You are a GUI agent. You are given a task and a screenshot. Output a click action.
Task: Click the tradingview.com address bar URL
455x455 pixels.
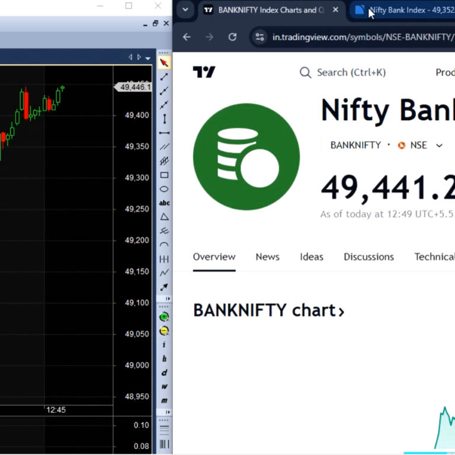(363, 37)
